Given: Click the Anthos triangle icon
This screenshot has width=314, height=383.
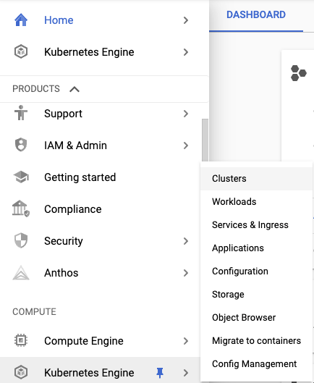Looking at the screenshot, I should pyautogui.click(x=21, y=273).
